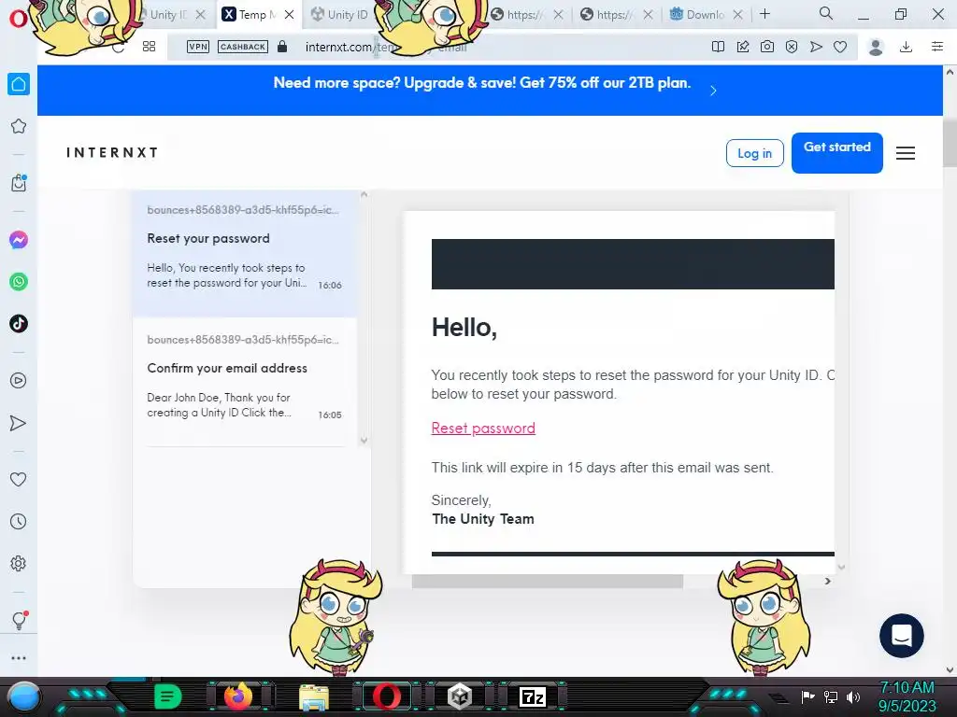
Task: Open 7-Zip from the taskbar
Action: 532,696
